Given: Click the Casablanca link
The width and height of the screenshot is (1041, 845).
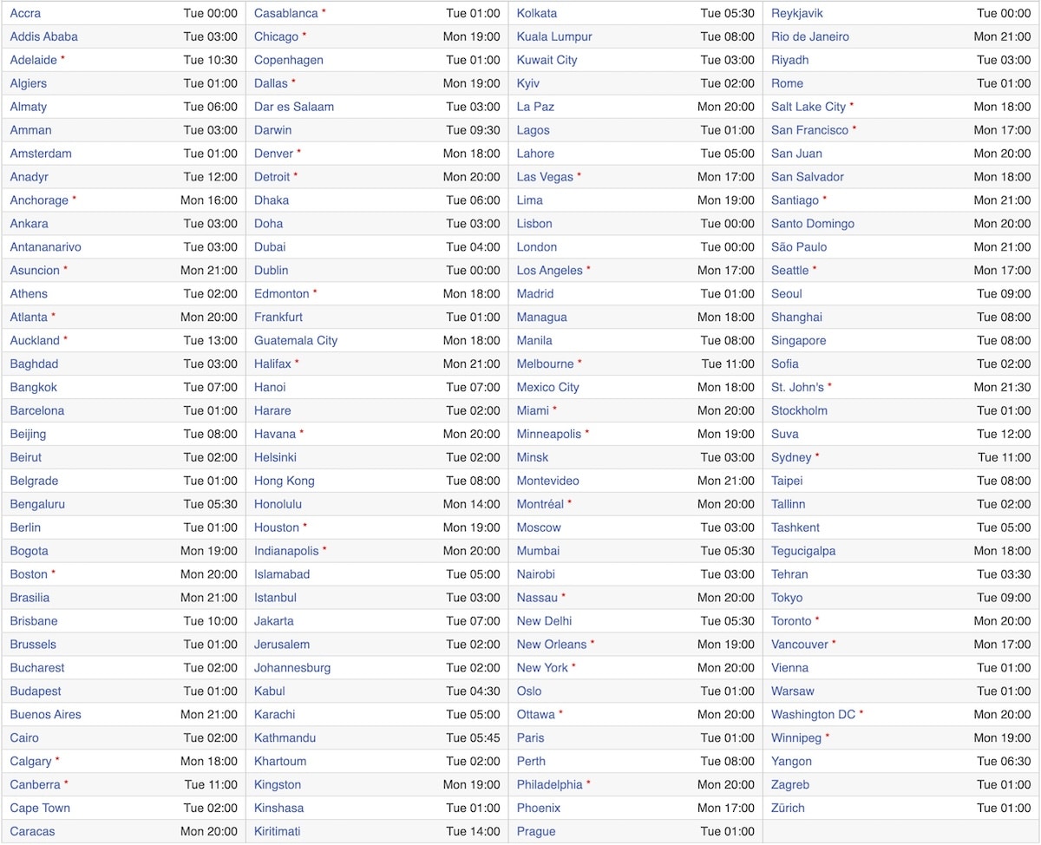Looking at the screenshot, I should (x=285, y=13).
